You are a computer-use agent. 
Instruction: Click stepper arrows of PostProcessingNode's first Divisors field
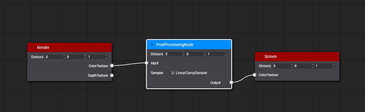(184, 54)
